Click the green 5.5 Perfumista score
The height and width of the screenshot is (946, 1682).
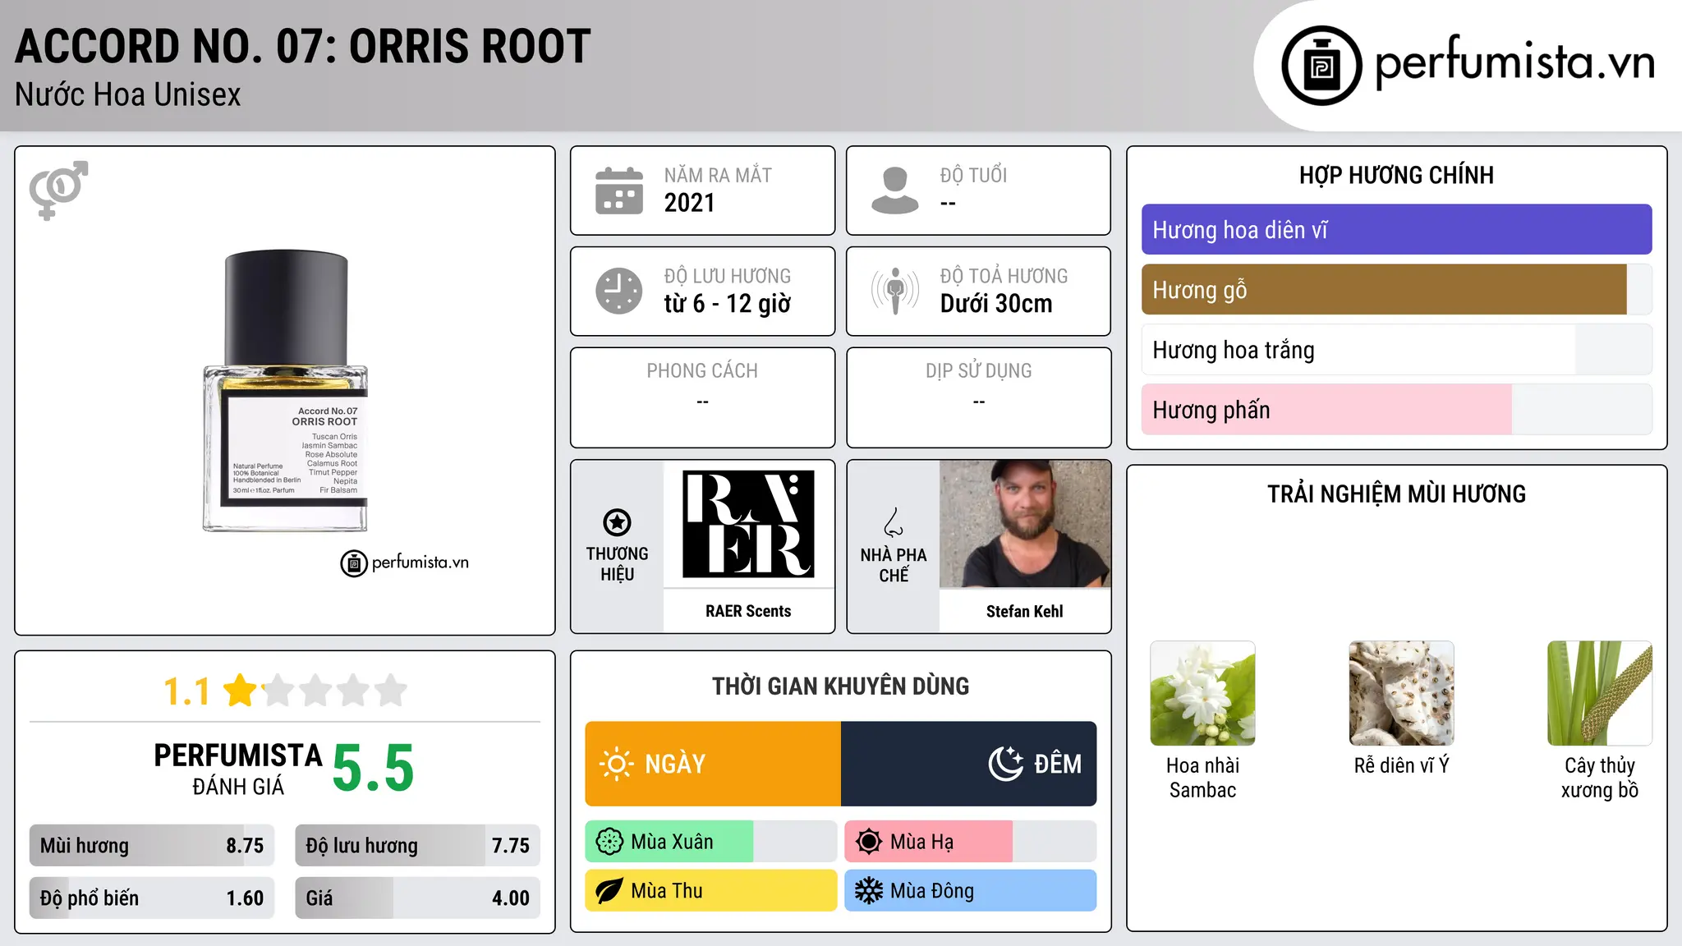tap(374, 768)
